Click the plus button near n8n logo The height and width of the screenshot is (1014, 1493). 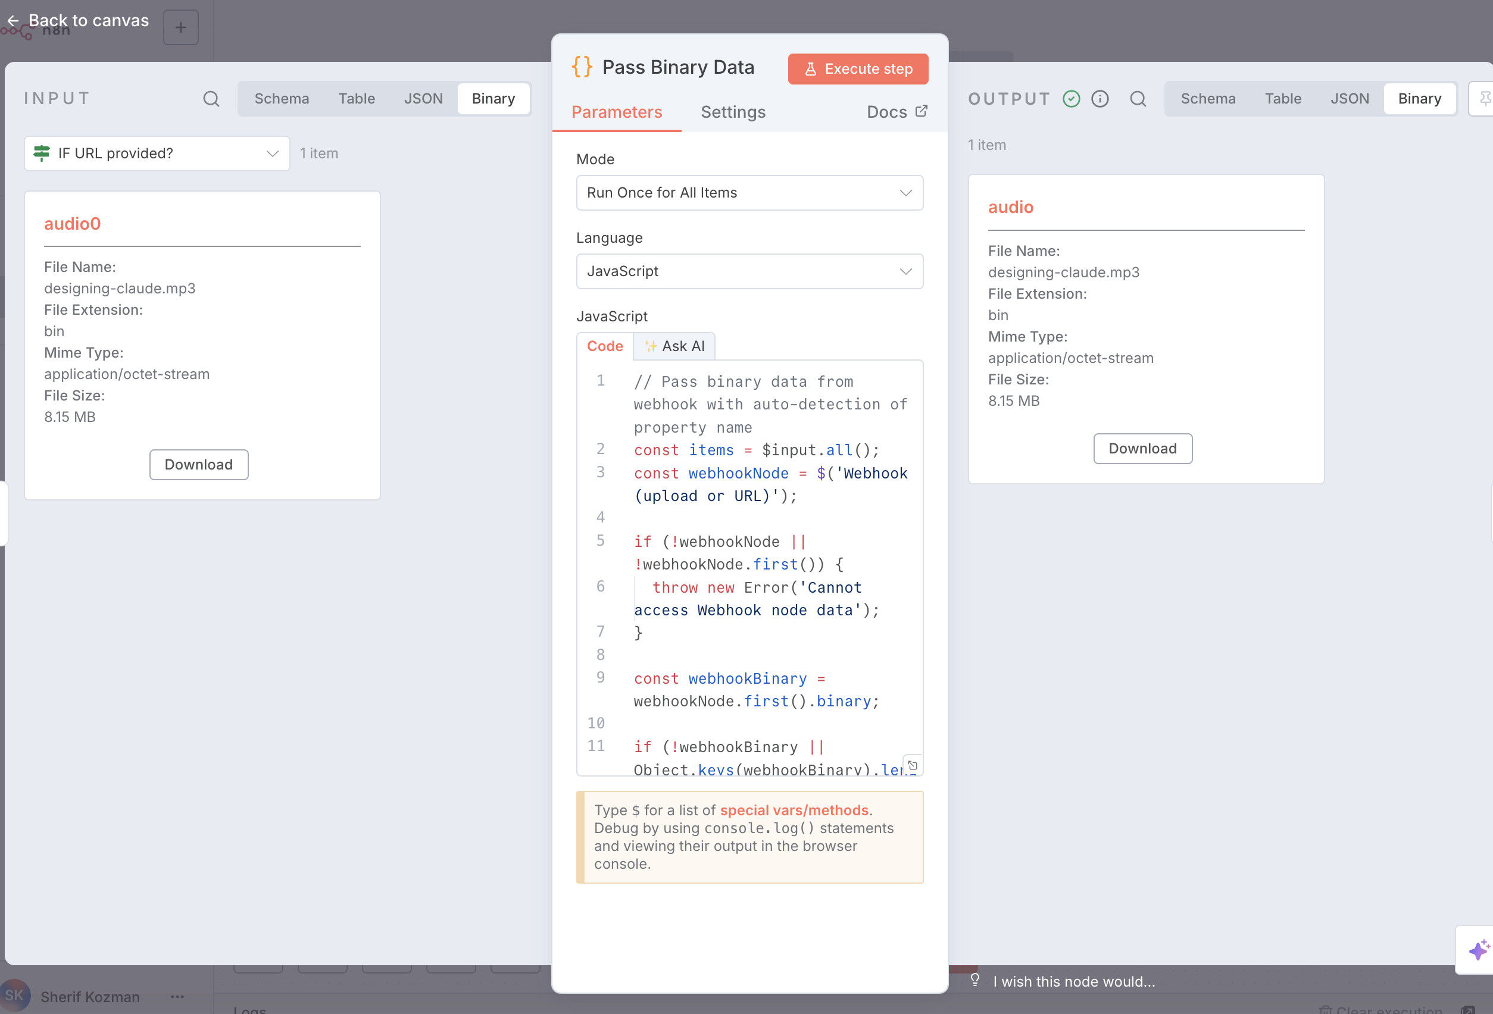click(180, 27)
